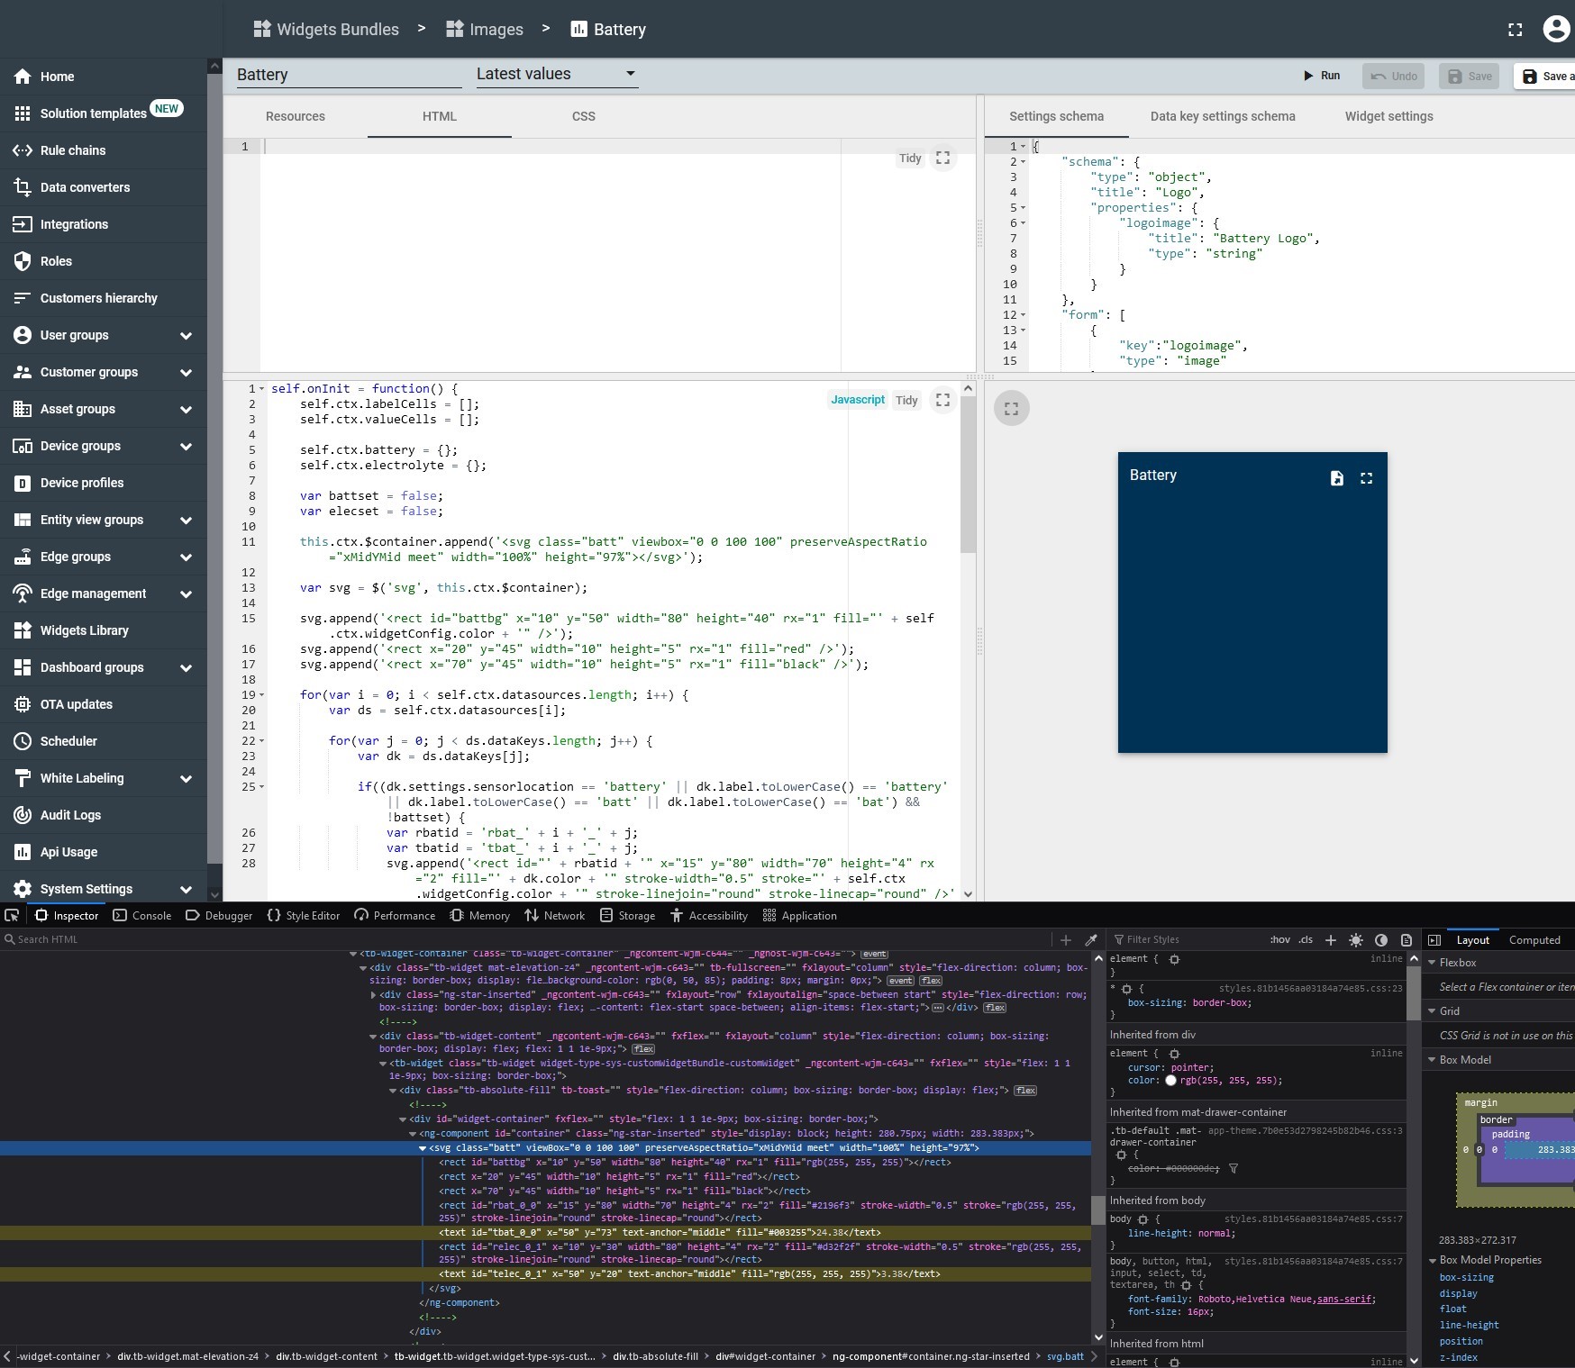Collapse the Flexbox section in Layout panel
Screen dimensions: 1575x1368
click(1433, 962)
